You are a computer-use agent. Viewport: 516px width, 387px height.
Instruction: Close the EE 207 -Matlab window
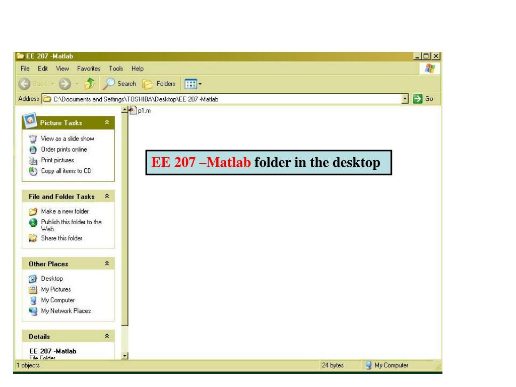436,56
